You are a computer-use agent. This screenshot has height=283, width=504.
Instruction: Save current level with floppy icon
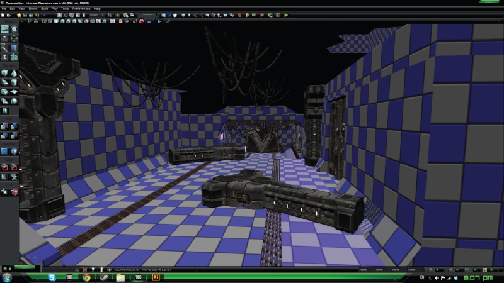(25, 15)
